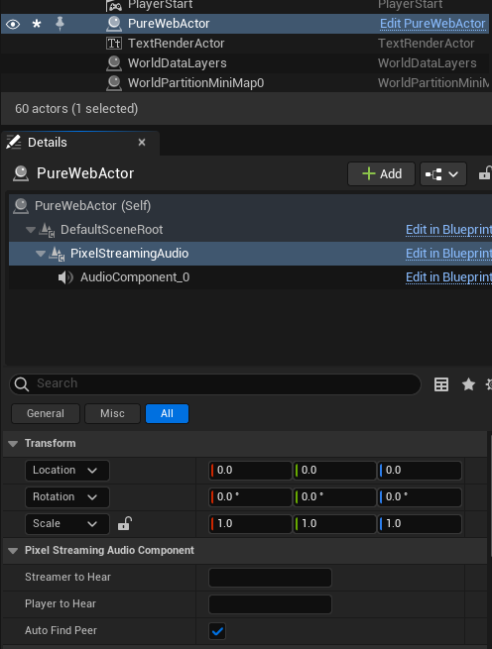The image size is (492, 649).
Task: Open Edit PureWebActor link
Action: [x=432, y=24]
